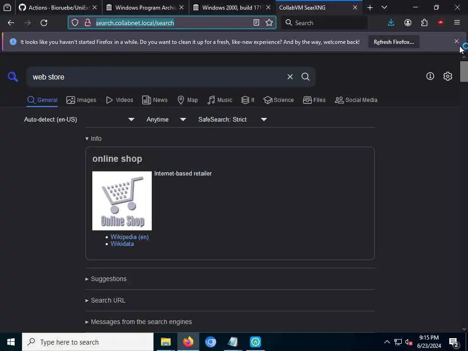The height and width of the screenshot is (351, 468).
Task: Reload the current page
Action: point(44,23)
